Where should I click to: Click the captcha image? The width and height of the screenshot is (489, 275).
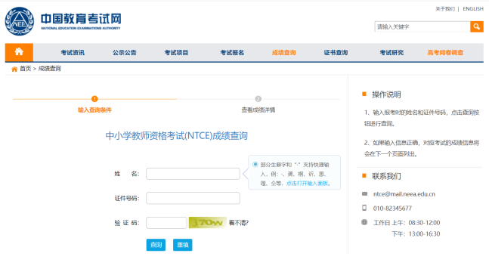tap(207, 223)
